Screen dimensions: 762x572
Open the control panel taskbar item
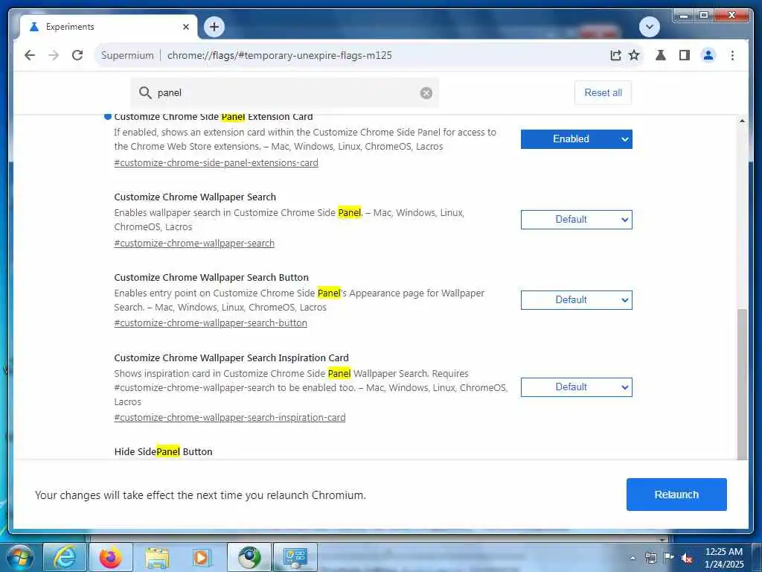pyautogui.click(x=295, y=557)
